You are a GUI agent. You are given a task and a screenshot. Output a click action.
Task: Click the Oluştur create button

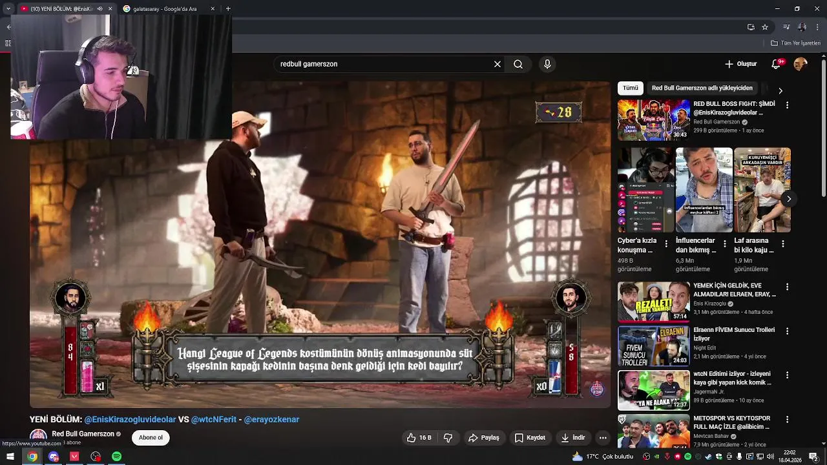[740, 64]
